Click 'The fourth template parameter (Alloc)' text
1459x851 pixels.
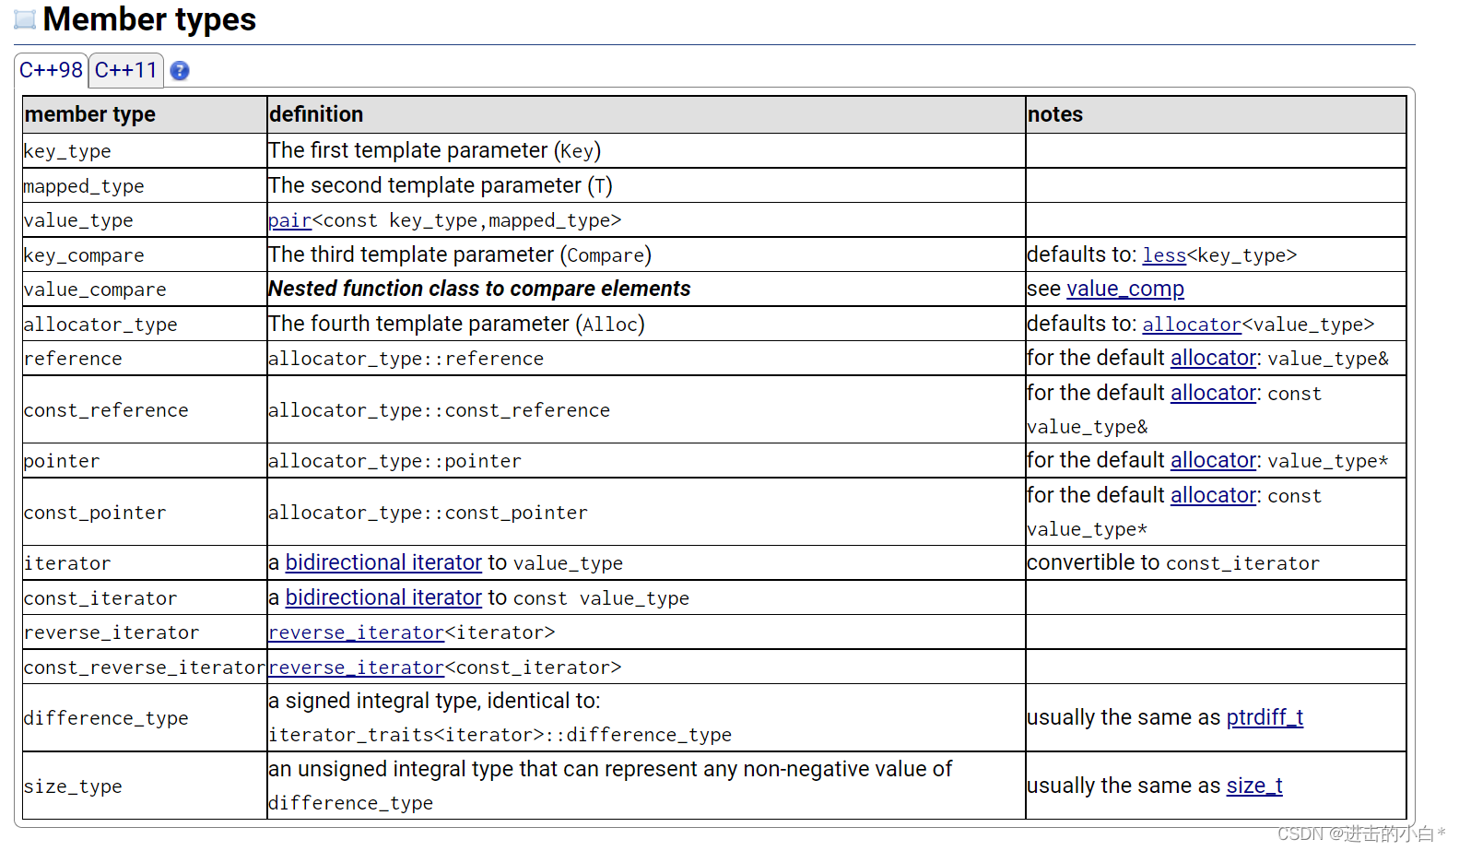[x=456, y=324]
